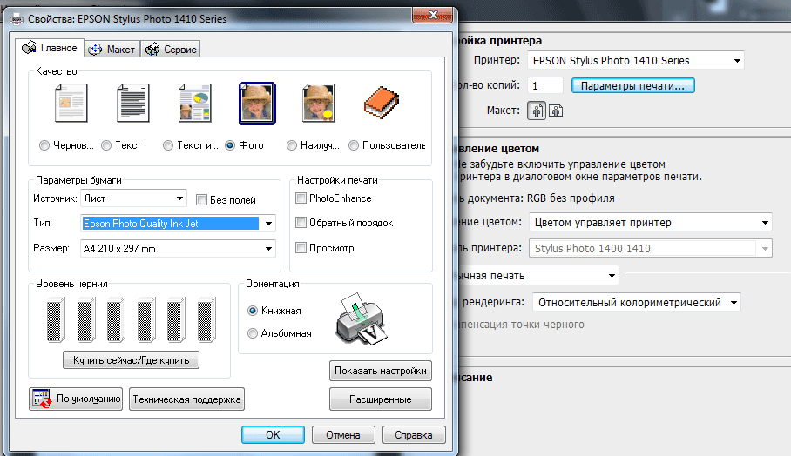The image size is (791, 456).
Task: Click the printer icon in title bar
Action: [x=17, y=19]
